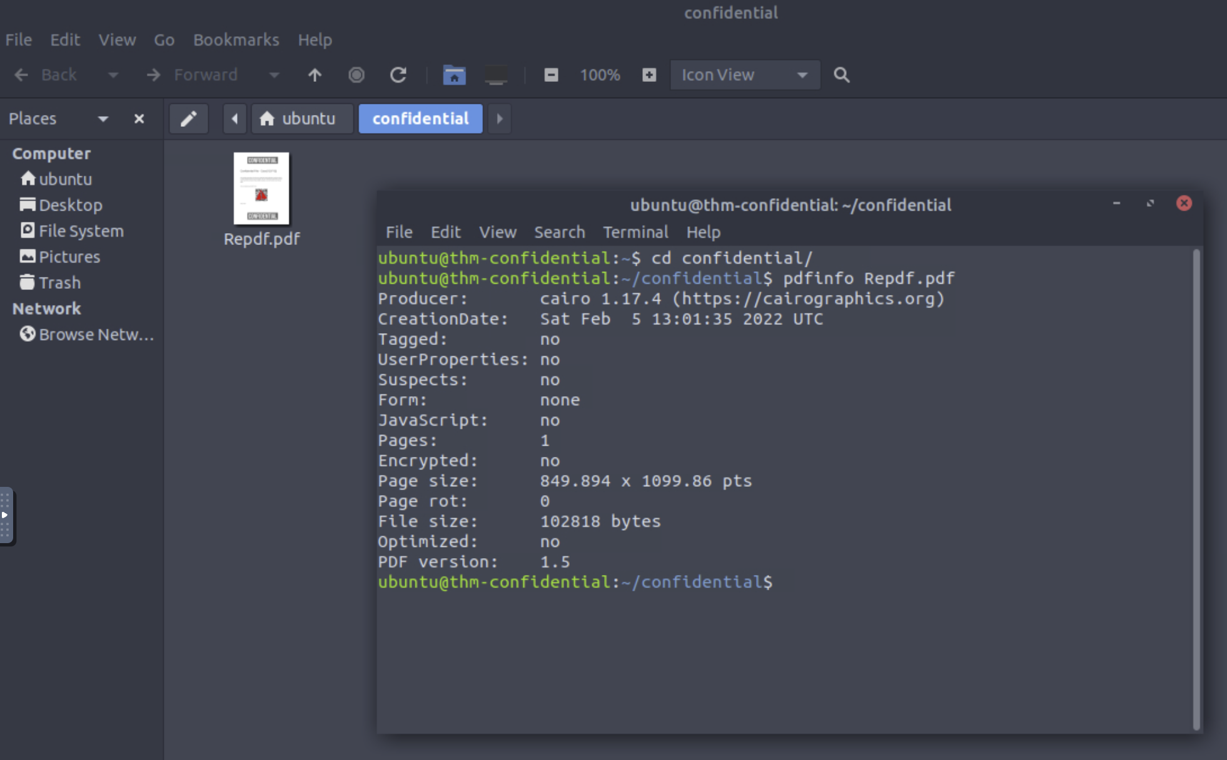Click the 100% zoom level indicator
Screen dimensions: 1227x760
[x=600, y=75]
